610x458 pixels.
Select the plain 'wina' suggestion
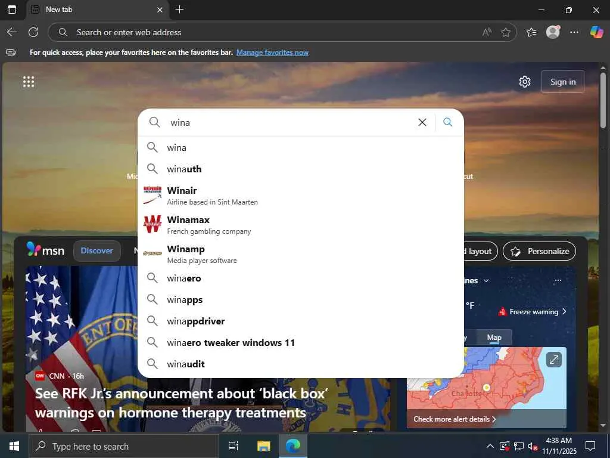[x=301, y=148]
